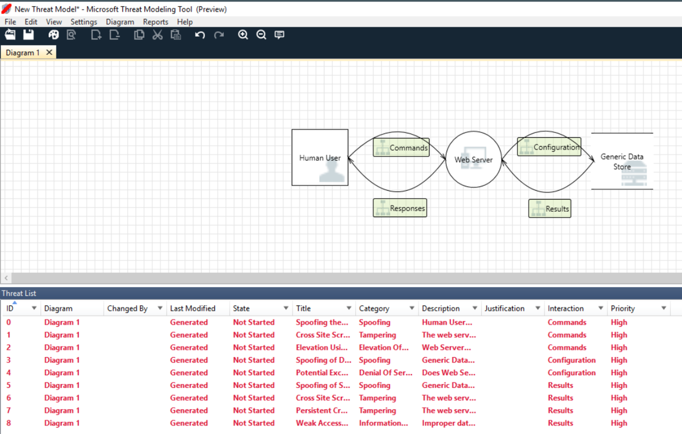Open the Justification column filter dropdown

tap(538, 308)
